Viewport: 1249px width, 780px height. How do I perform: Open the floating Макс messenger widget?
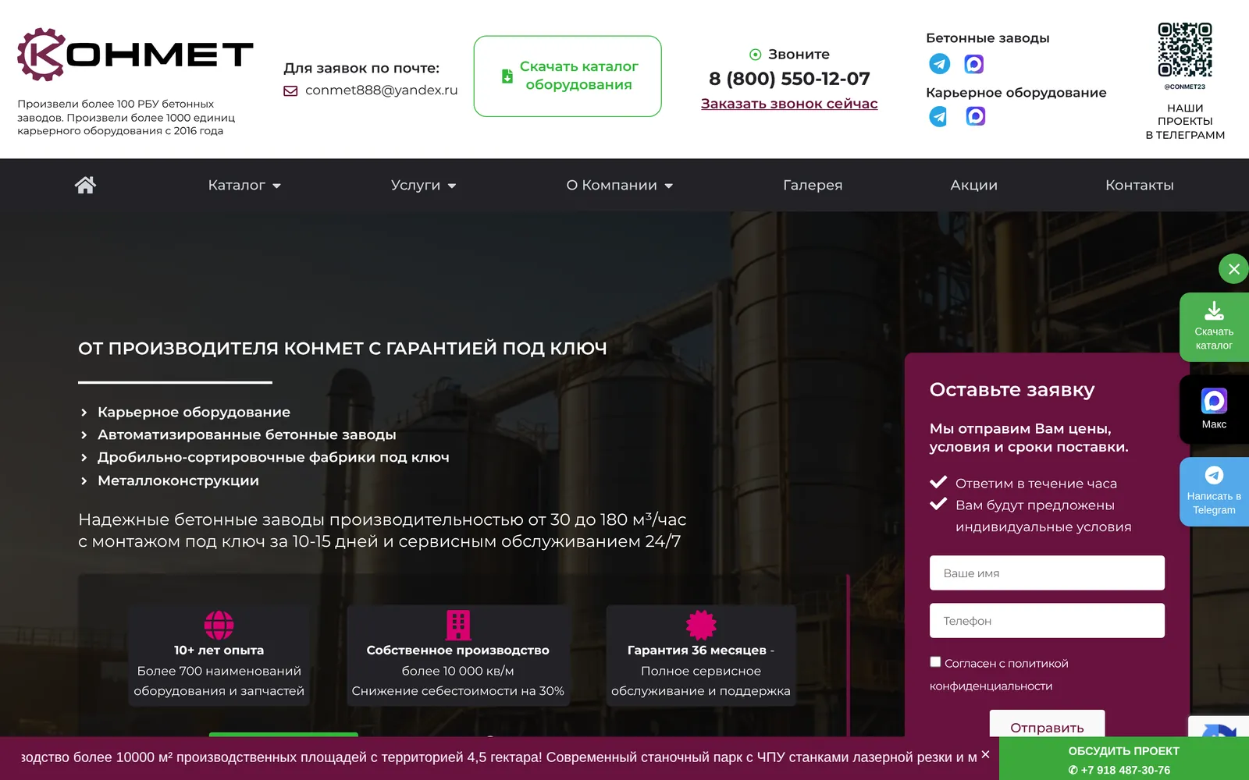click(x=1214, y=409)
